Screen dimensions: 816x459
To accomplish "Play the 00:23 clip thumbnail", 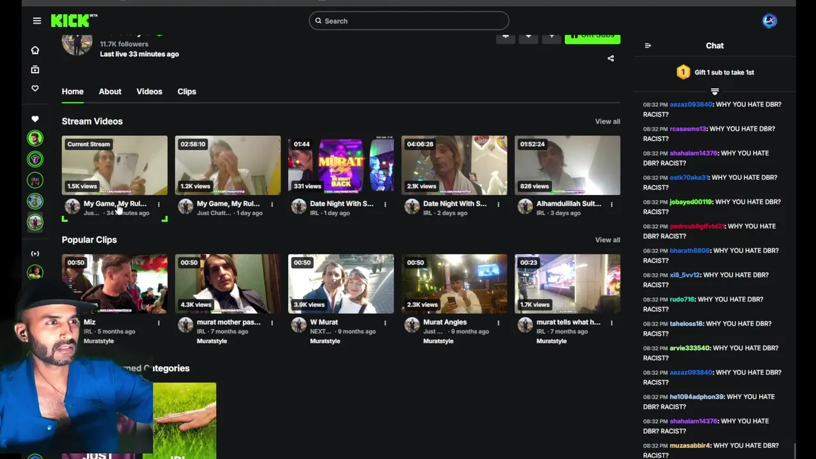I will coord(567,284).
